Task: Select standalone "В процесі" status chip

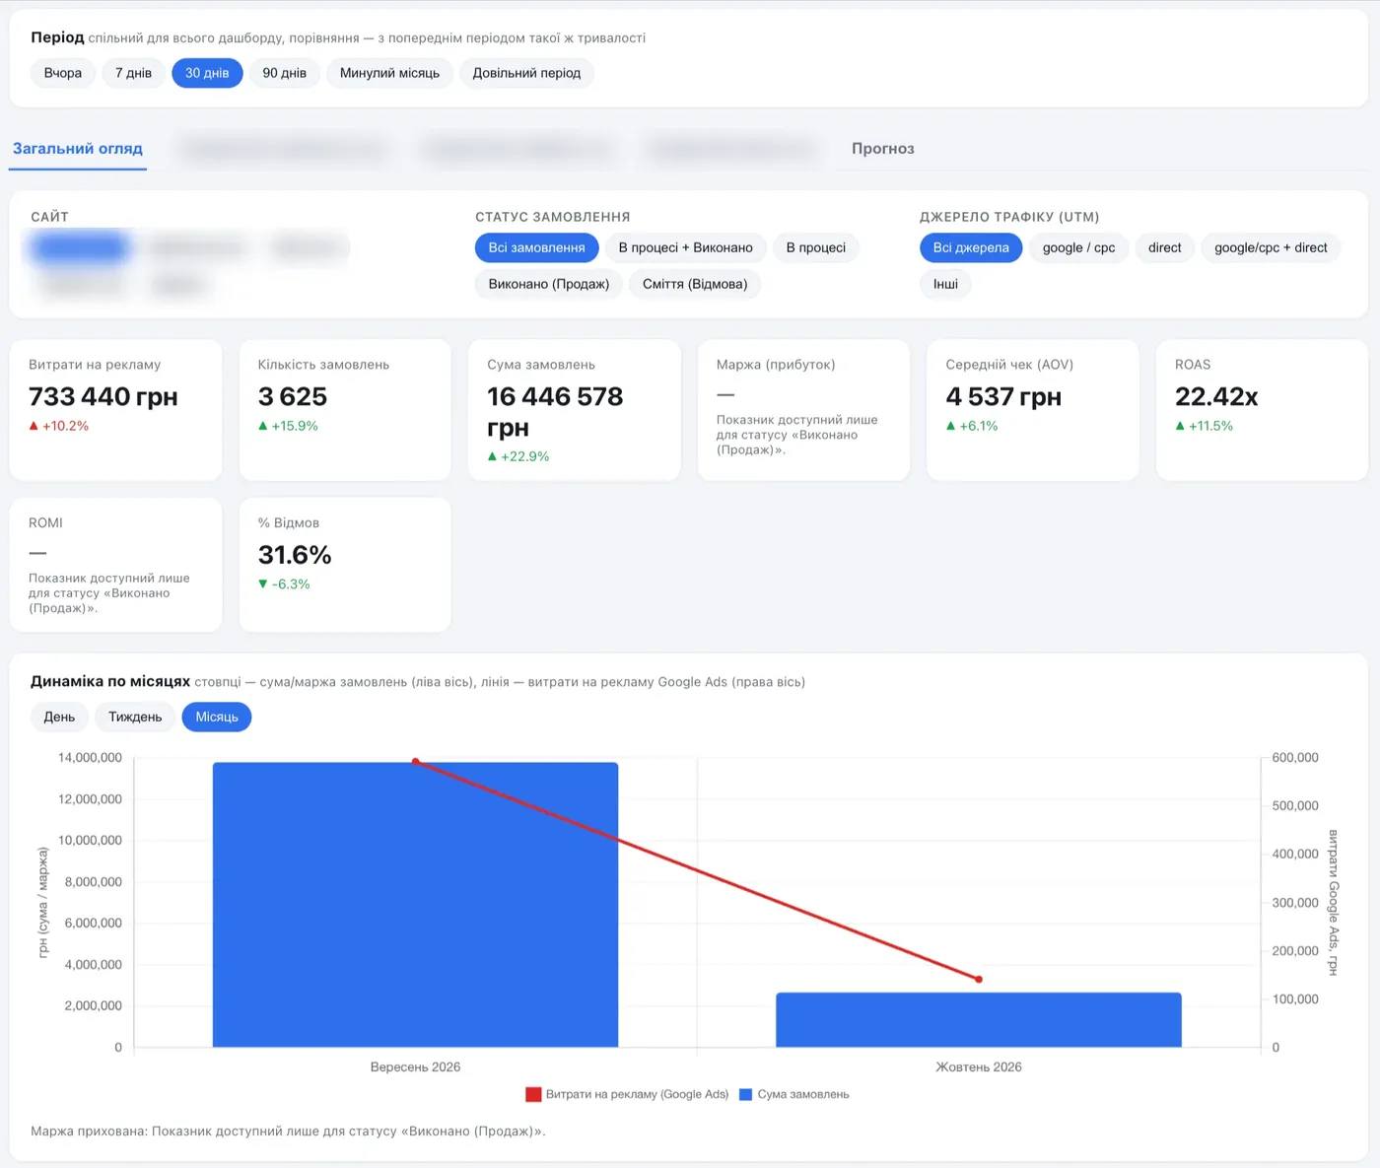Action: click(816, 247)
